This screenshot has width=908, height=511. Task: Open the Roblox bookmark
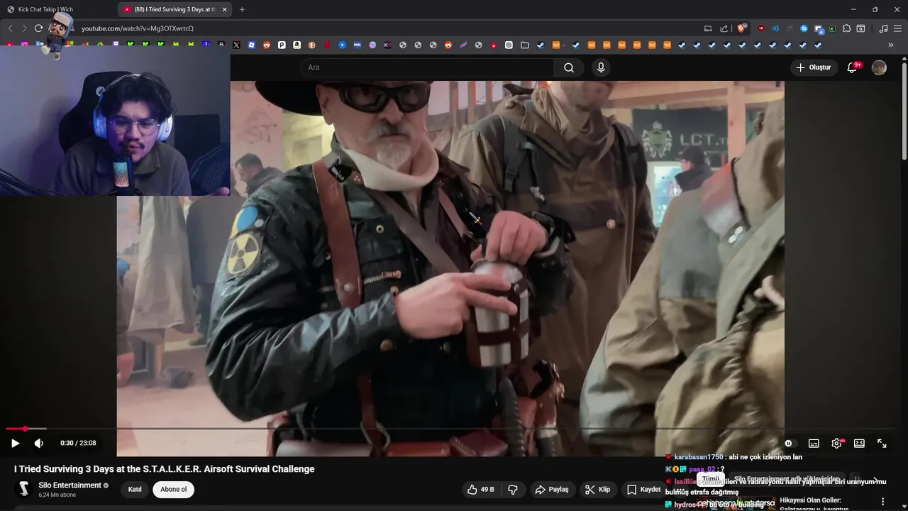click(252, 45)
